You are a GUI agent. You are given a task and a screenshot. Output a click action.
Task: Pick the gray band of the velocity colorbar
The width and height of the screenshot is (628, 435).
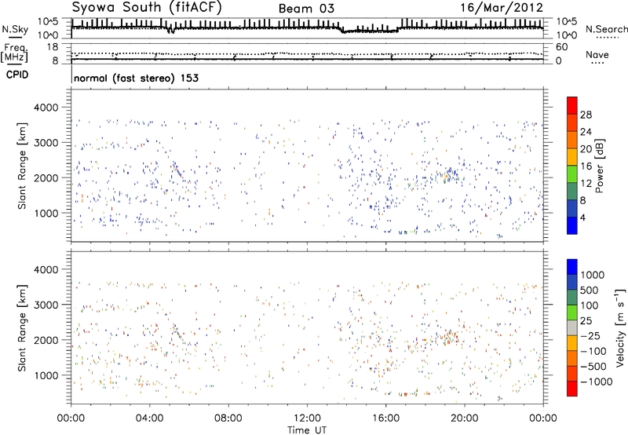tap(572, 327)
